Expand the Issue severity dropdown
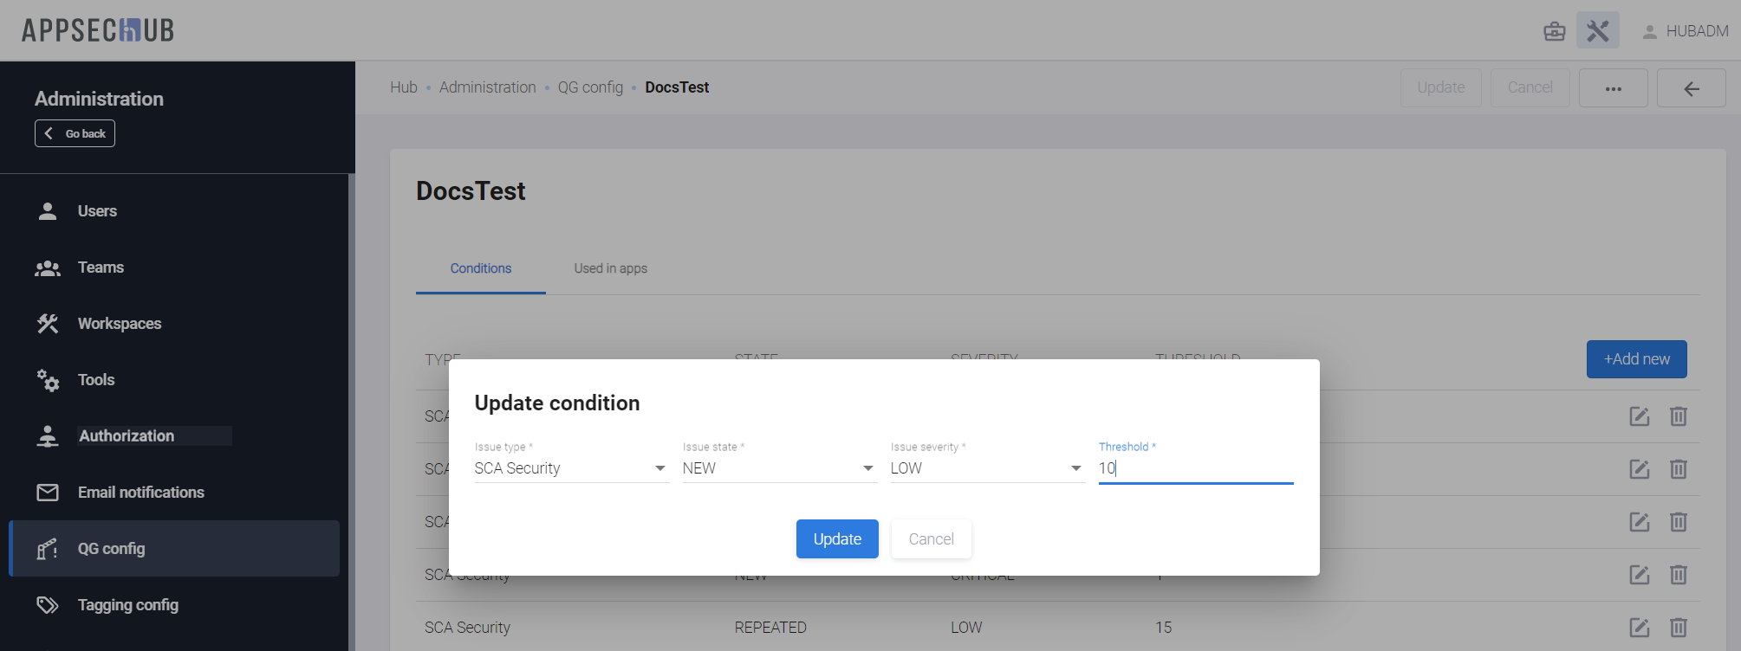The height and width of the screenshot is (651, 1741). tap(987, 468)
